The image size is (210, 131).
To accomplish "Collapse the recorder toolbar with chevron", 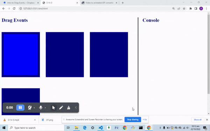I will coord(76,108).
